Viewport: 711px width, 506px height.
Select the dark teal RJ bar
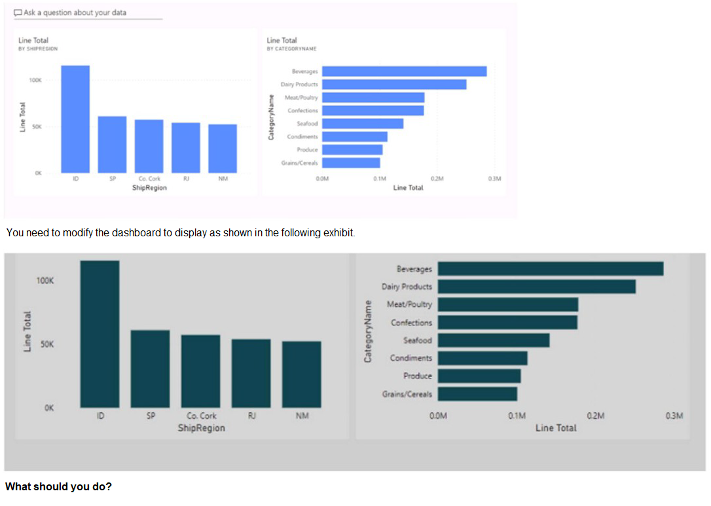coord(251,372)
